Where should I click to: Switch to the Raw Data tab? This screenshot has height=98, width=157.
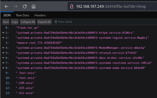(23, 15)
